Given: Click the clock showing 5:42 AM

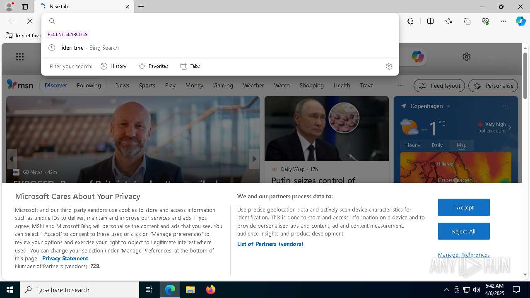Looking at the screenshot, I should [494, 286].
